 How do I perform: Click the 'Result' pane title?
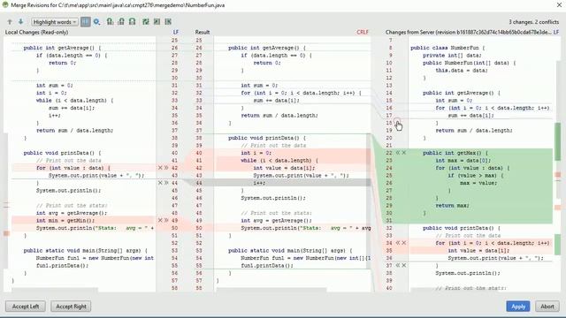[203, 32]
